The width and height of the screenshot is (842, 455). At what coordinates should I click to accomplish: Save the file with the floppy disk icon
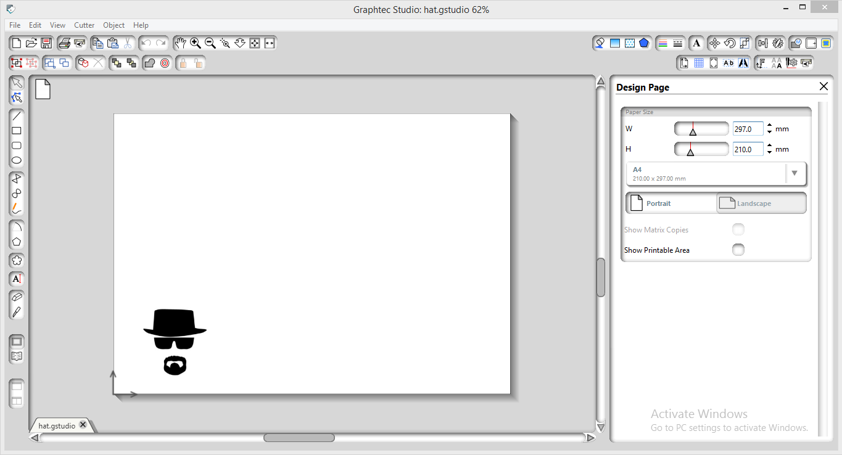pos(46,43)
